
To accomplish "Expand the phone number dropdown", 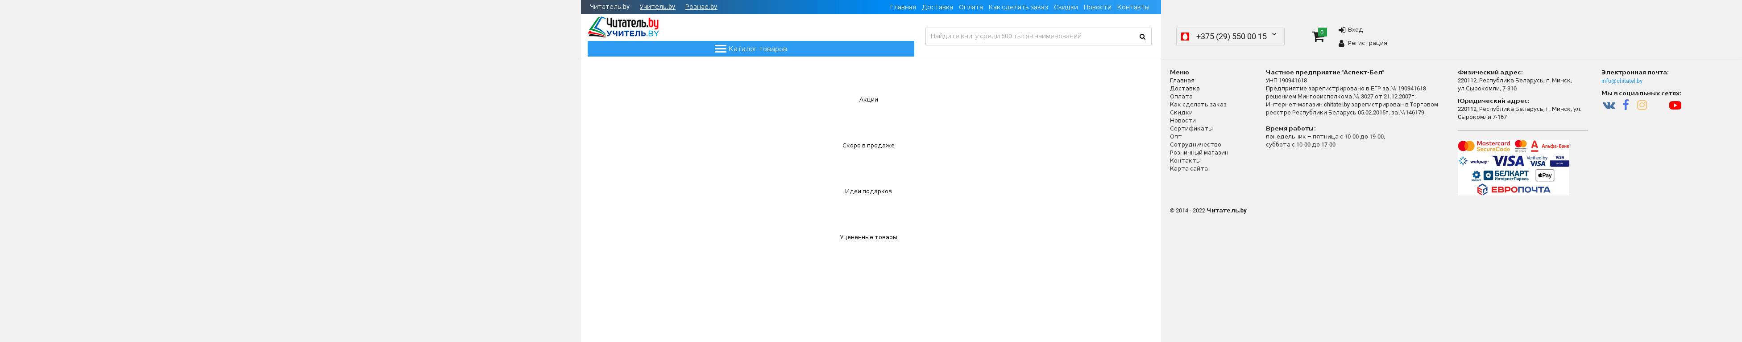I will click(x=1274, y=34).
